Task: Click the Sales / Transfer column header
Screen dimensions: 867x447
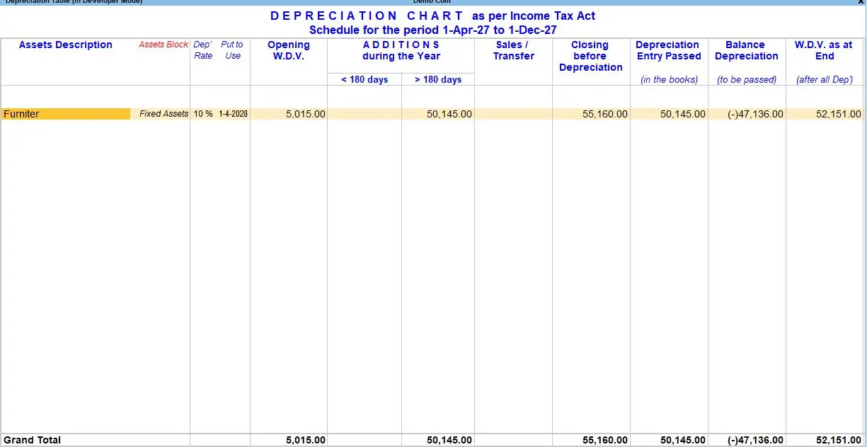Action: click(514, 50)
